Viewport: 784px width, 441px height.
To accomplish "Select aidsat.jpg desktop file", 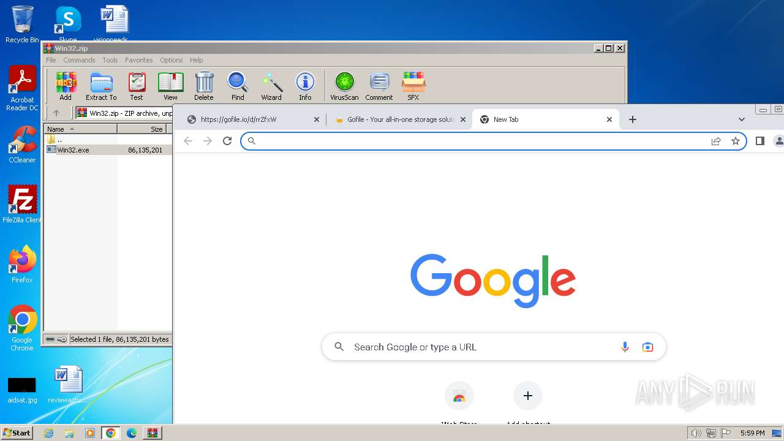I will coord(22,391).
